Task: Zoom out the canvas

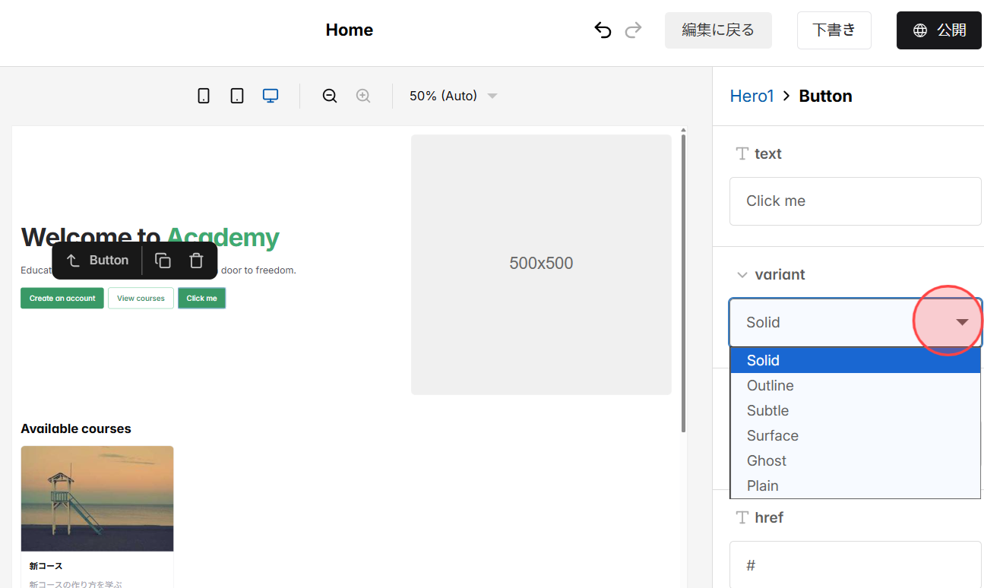Action: (330, 96)
